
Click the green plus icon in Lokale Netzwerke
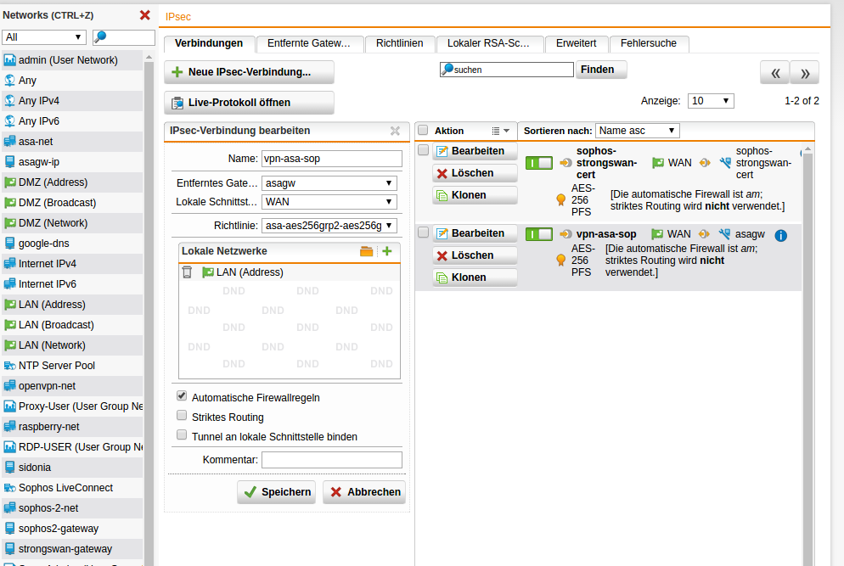(x=387, y=251)
